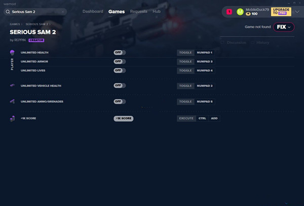304x206 pixels.
Task: Click the Discussion speech icon
Action: (223, 43)
